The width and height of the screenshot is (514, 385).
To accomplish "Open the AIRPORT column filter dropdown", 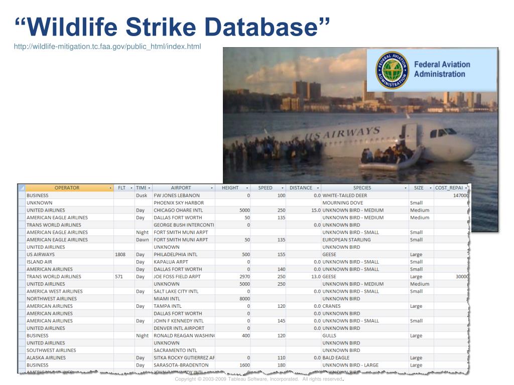I will [212, 188].
